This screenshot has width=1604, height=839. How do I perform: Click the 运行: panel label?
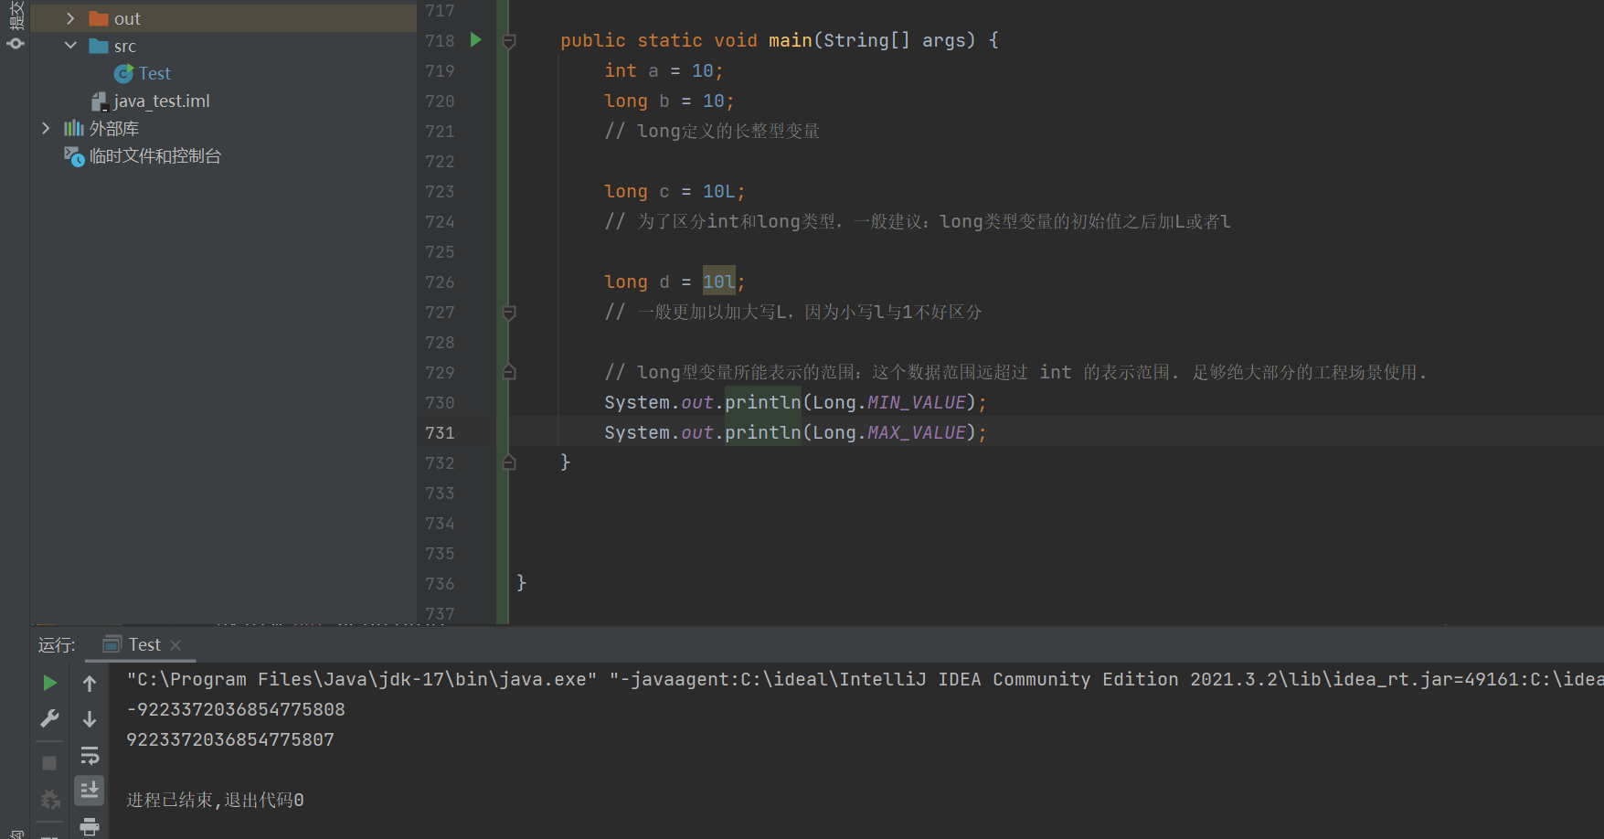pos(56,644)
